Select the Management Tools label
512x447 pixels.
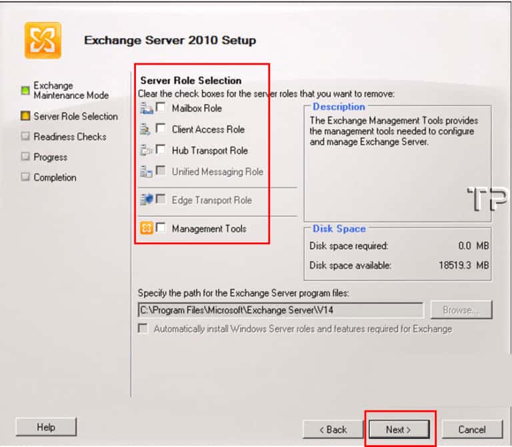209,228
